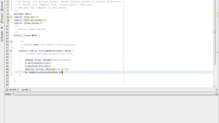
Task: Close the Output tab
Action: point(13,94)
